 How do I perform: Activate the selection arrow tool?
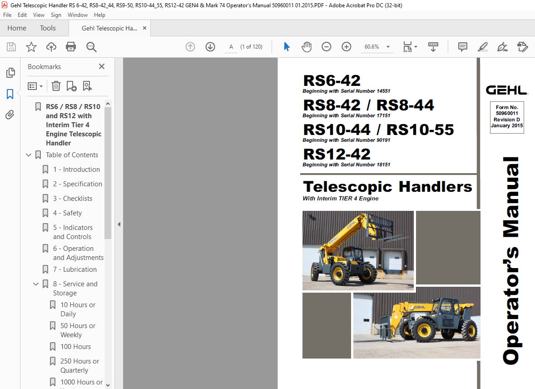287,47
